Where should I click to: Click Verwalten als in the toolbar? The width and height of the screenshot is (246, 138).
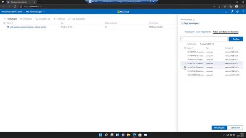[43, 19]
